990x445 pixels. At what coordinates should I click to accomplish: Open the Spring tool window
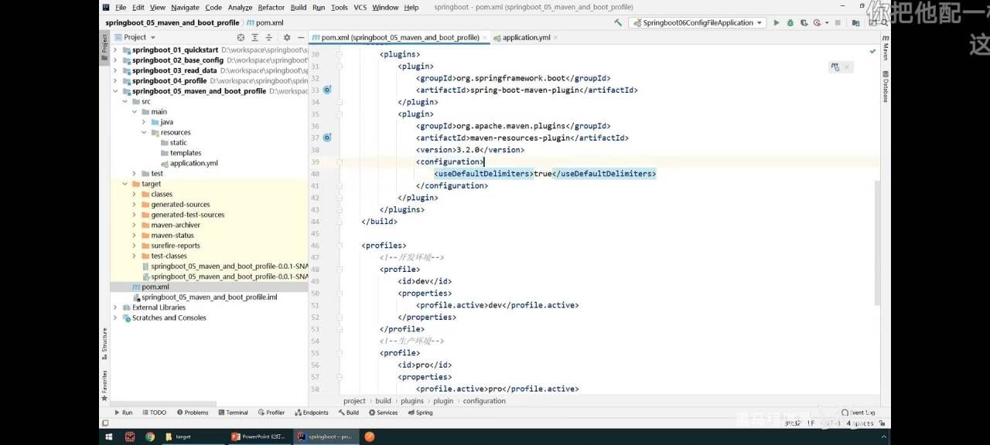420,413
